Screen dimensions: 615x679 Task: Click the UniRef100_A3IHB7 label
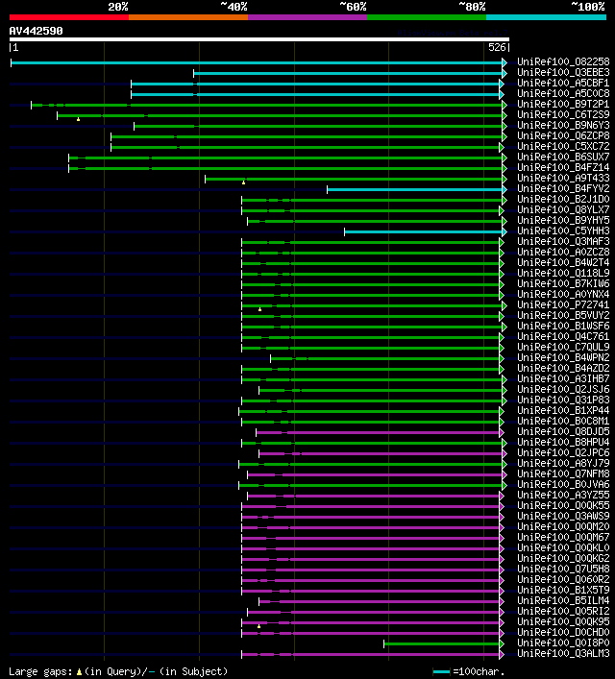pos(563,379)
